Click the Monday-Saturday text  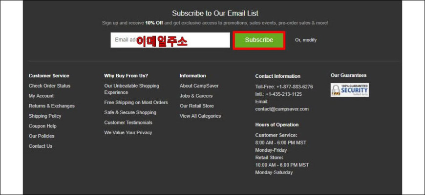274,172
